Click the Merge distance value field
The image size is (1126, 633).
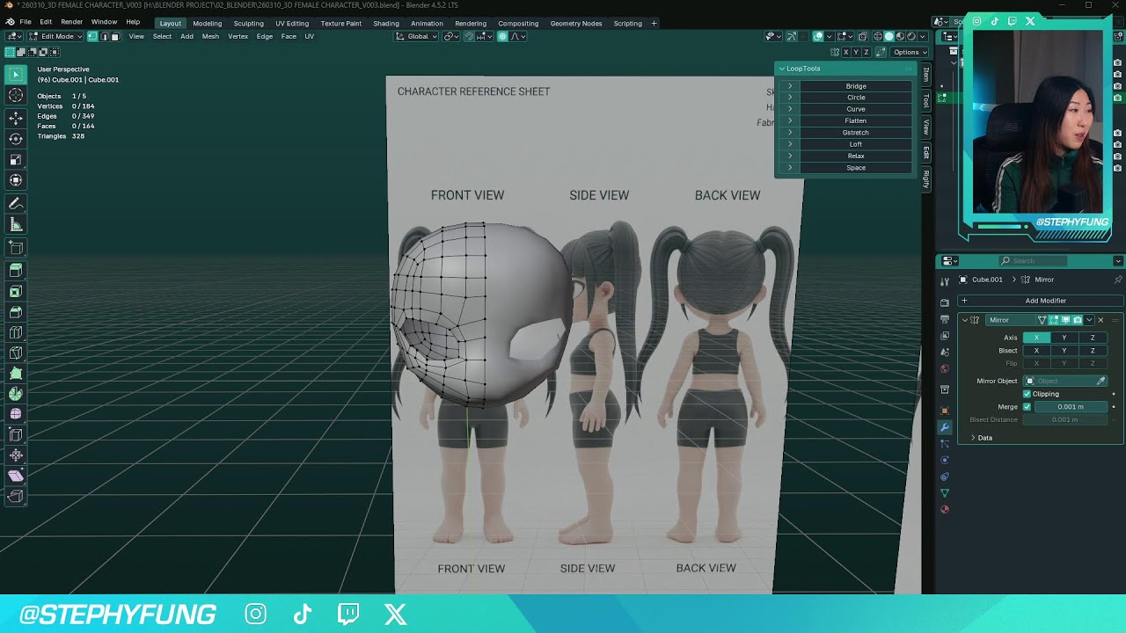pyautogui.click(x=1071, y=407)
